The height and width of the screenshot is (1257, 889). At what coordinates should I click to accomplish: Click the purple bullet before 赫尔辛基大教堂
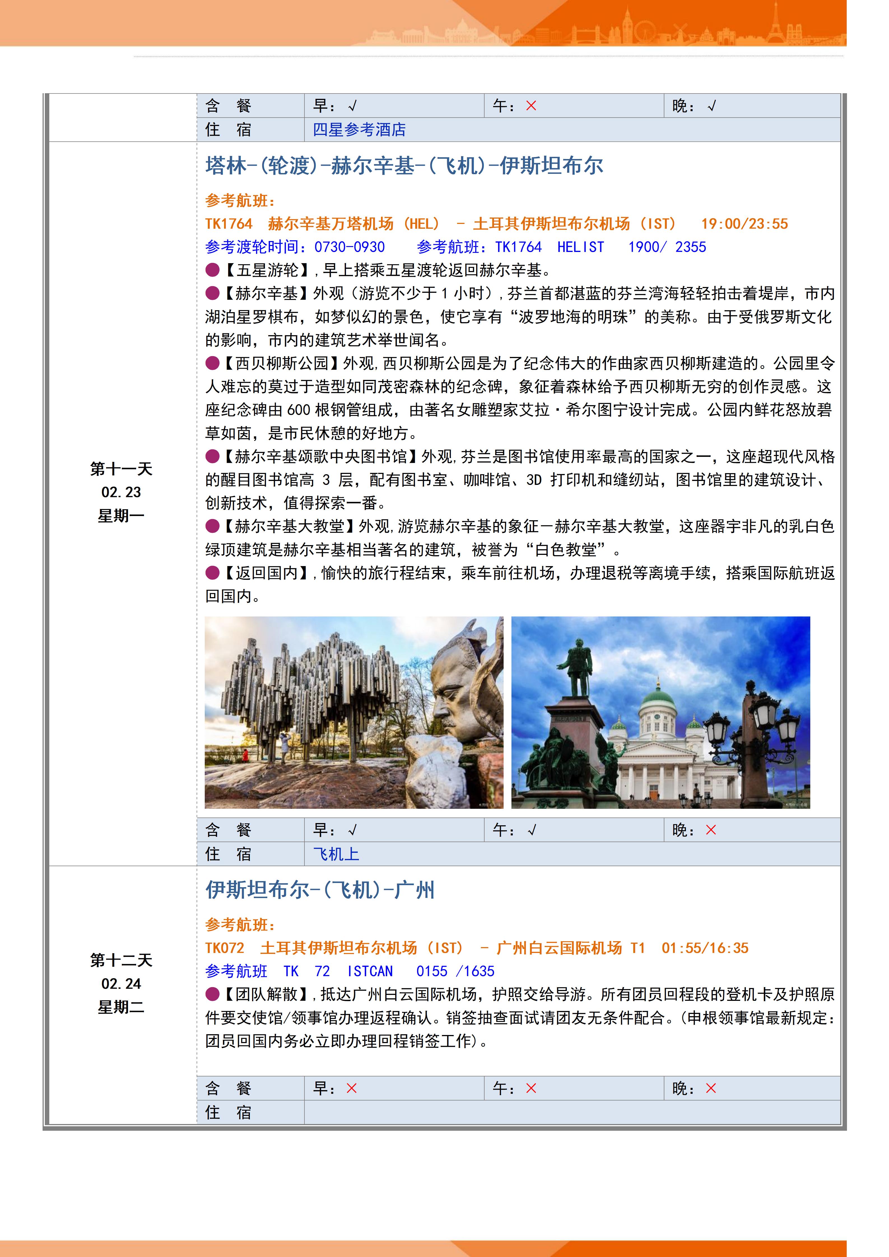[212, 526]
